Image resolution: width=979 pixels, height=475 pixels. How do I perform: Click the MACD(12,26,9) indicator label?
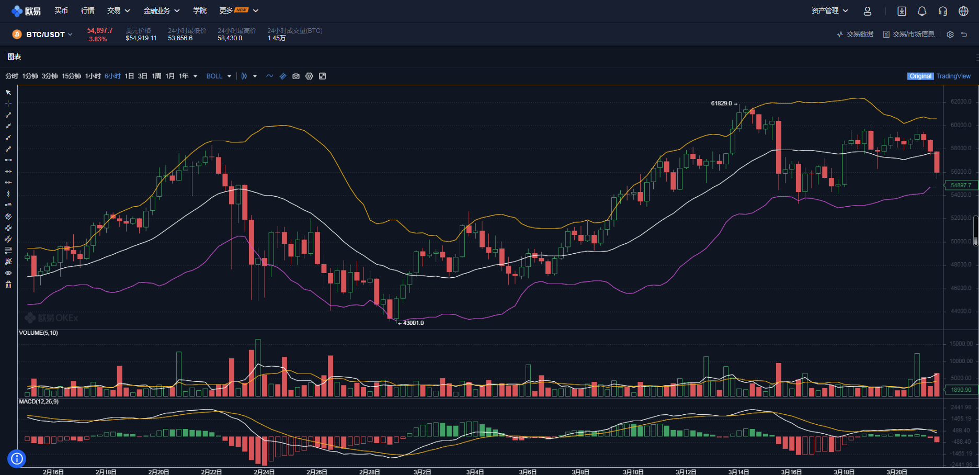[39, 402]
